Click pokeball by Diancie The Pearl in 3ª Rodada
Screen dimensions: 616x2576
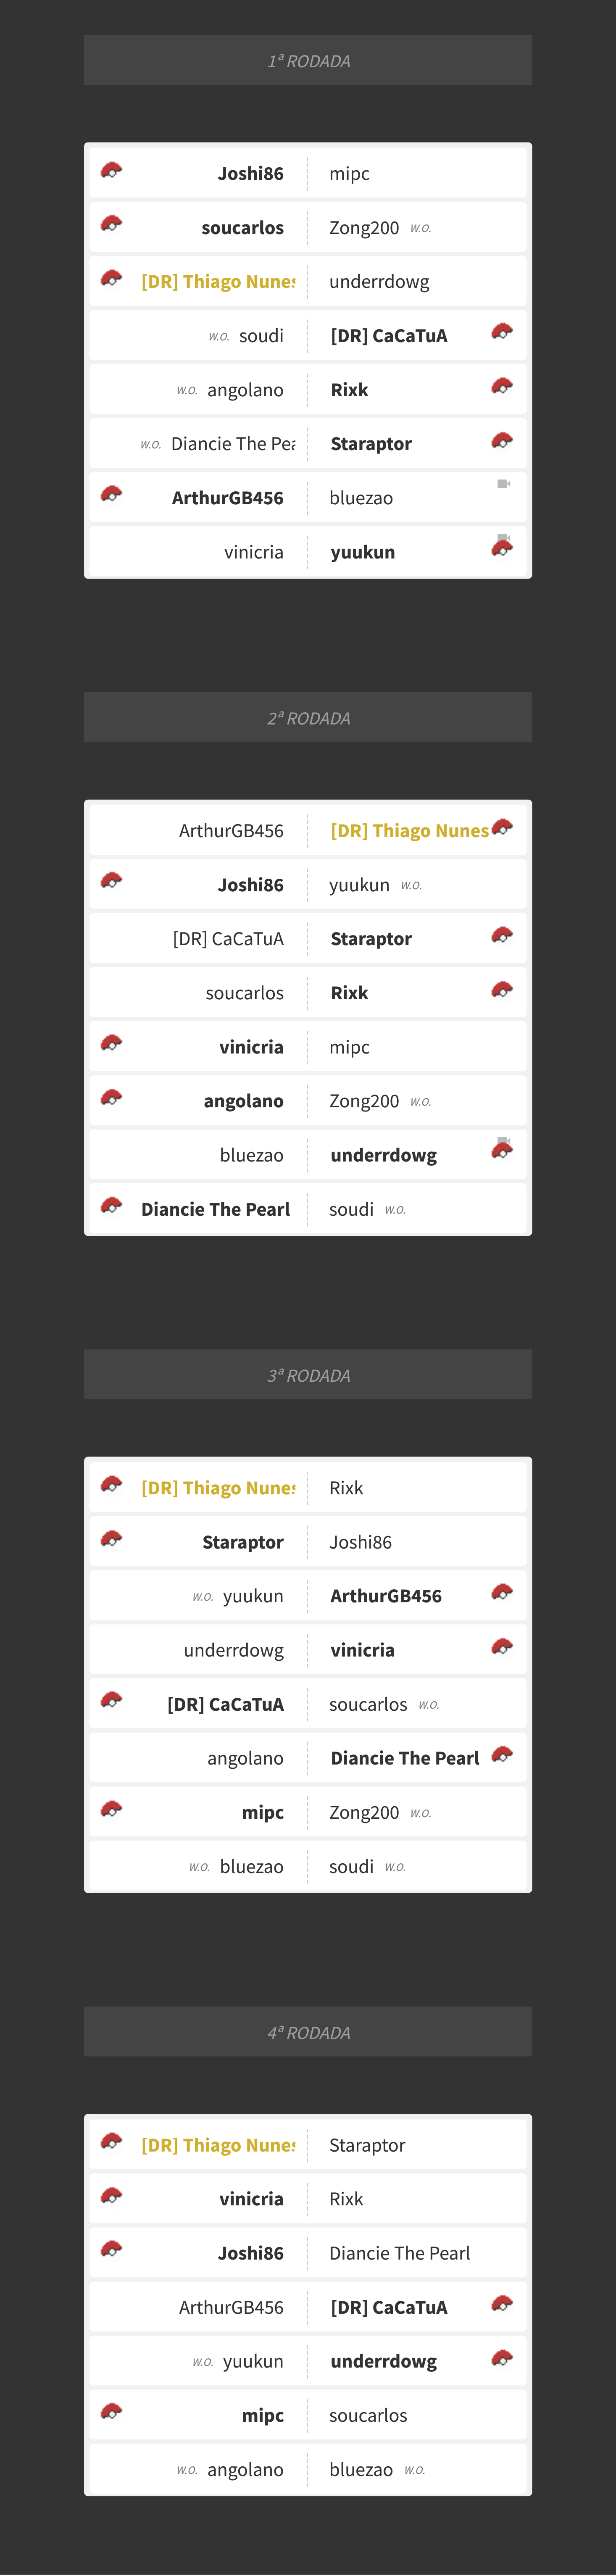pyautogui.click(x=502, y=1754)
